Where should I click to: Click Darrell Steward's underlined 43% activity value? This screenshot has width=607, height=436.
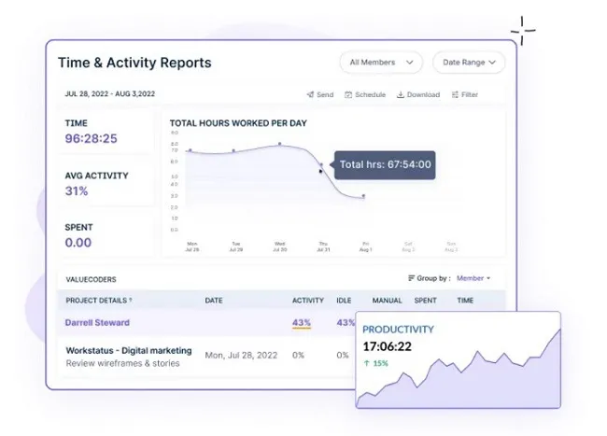tap(302, 323)
